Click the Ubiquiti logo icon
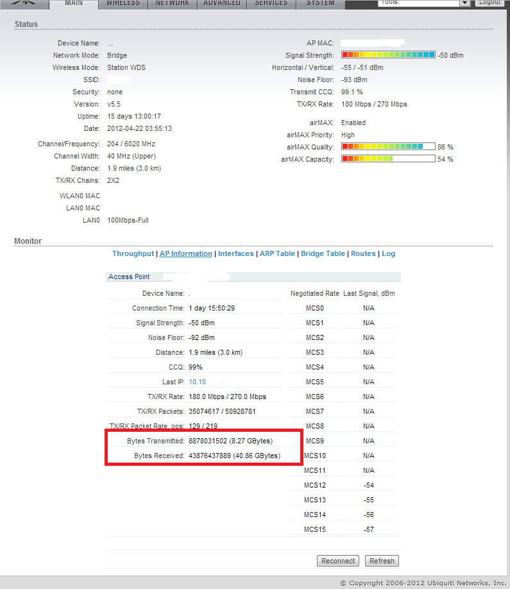The width and height of the screenshot is (510, 589). coord(23,3)
